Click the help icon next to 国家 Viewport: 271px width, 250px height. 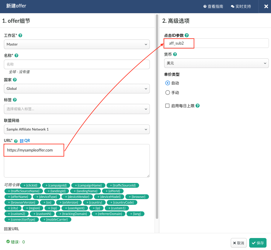(15, 80)
